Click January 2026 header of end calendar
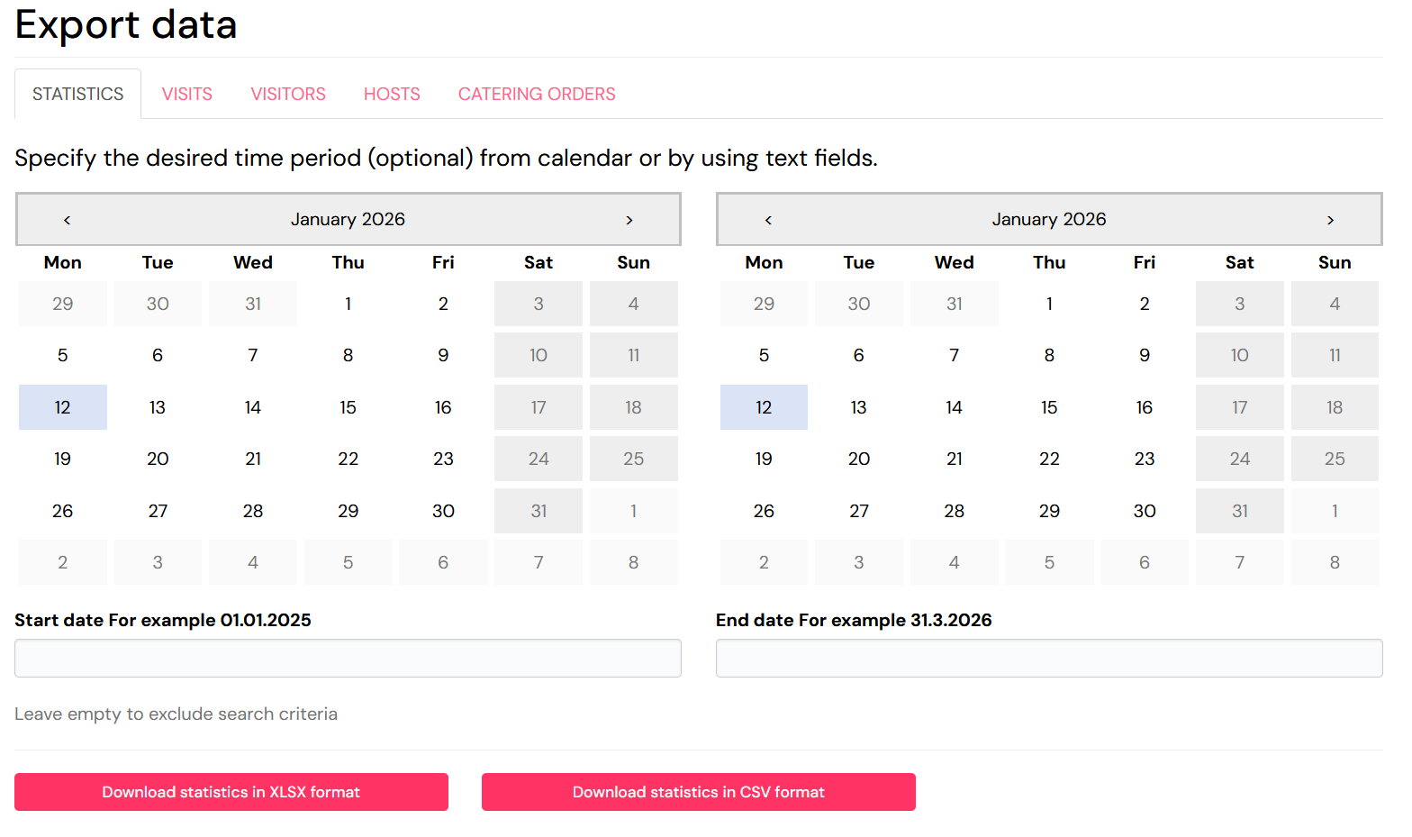 click(1049, 220)
